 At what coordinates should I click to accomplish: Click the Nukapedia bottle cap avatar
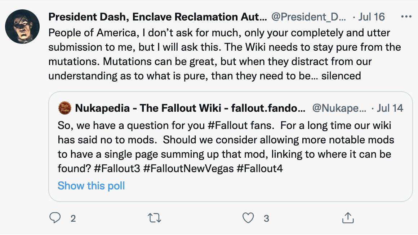click(65, 107)
